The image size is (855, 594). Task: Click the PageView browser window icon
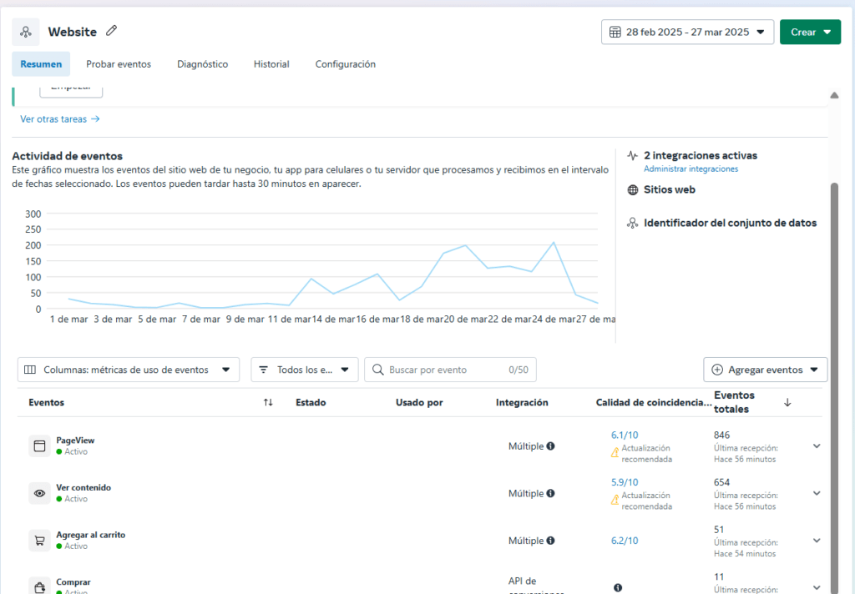pos(40,445)
